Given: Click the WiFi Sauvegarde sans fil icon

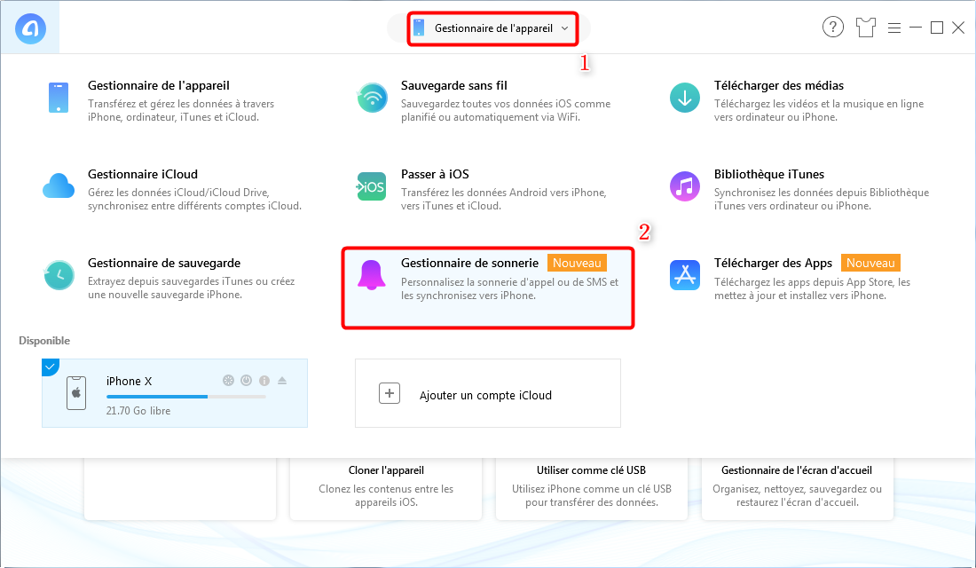Looking at the screenshot, I should (373, 98).
